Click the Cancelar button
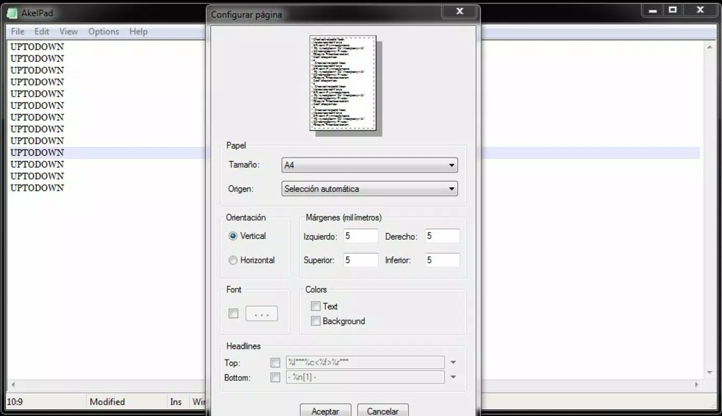Viewport: 722px width, 416px height. coord(383,410)
